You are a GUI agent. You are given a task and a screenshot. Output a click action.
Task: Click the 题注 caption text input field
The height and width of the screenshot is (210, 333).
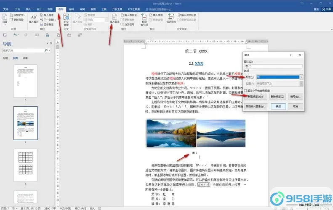[273, 66]
